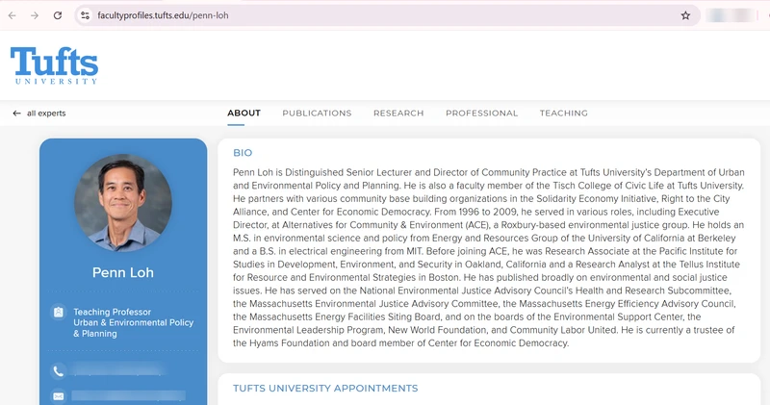Screen dimensions: 770x405
Task: Bookmark this page with the star icon
Action: click(685, 15)
